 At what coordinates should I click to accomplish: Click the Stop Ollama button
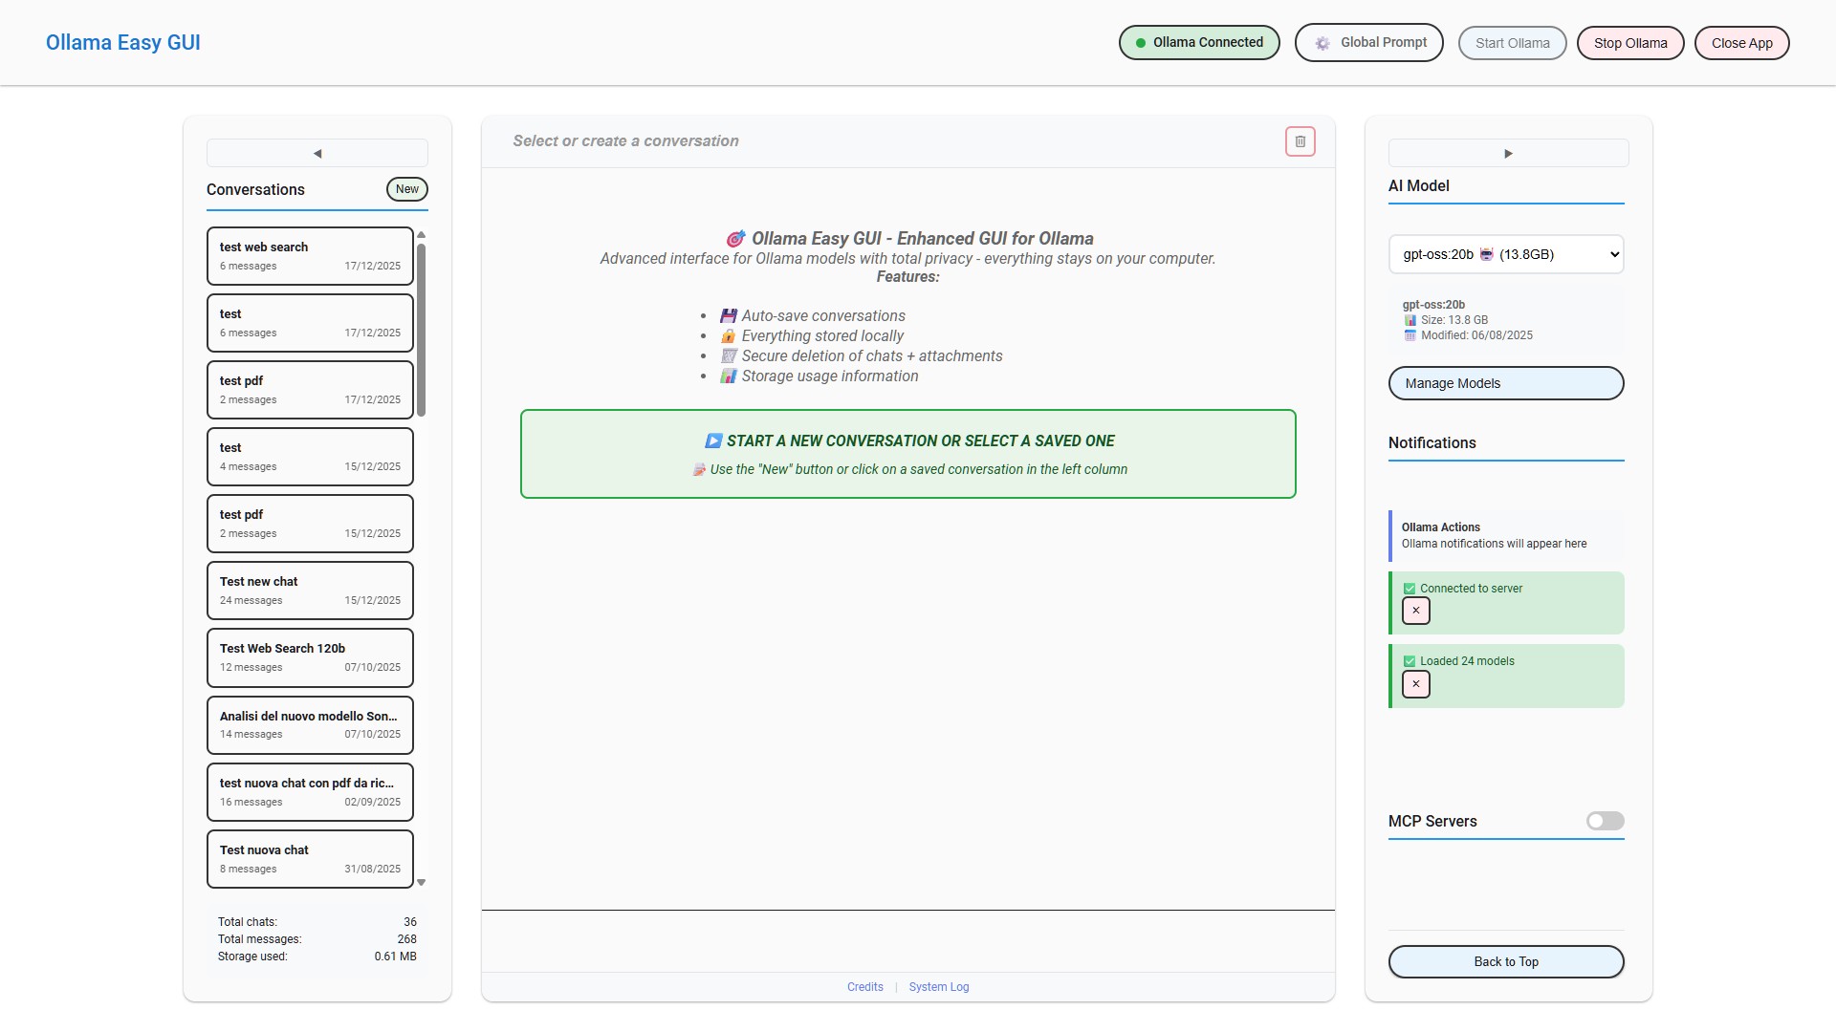pyautogui.click(x=1629, y=43)
